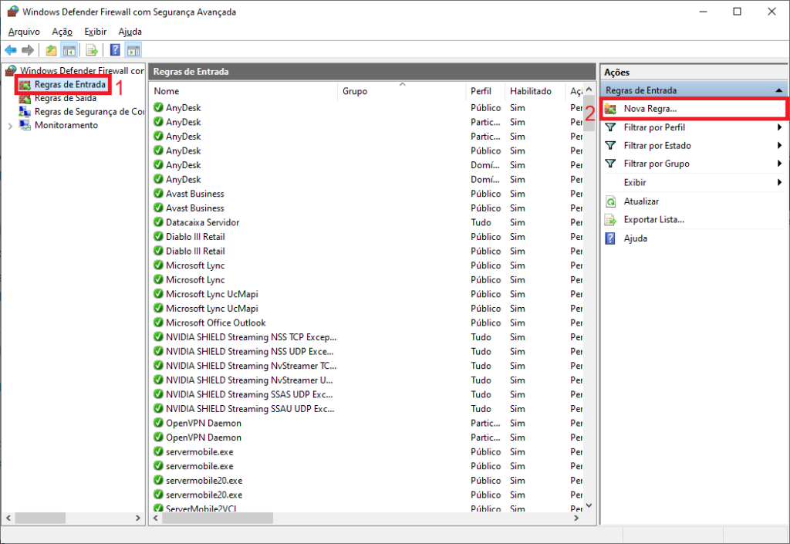Click the Forward navigation arrow in the toolbar

(x=27, y=49)
